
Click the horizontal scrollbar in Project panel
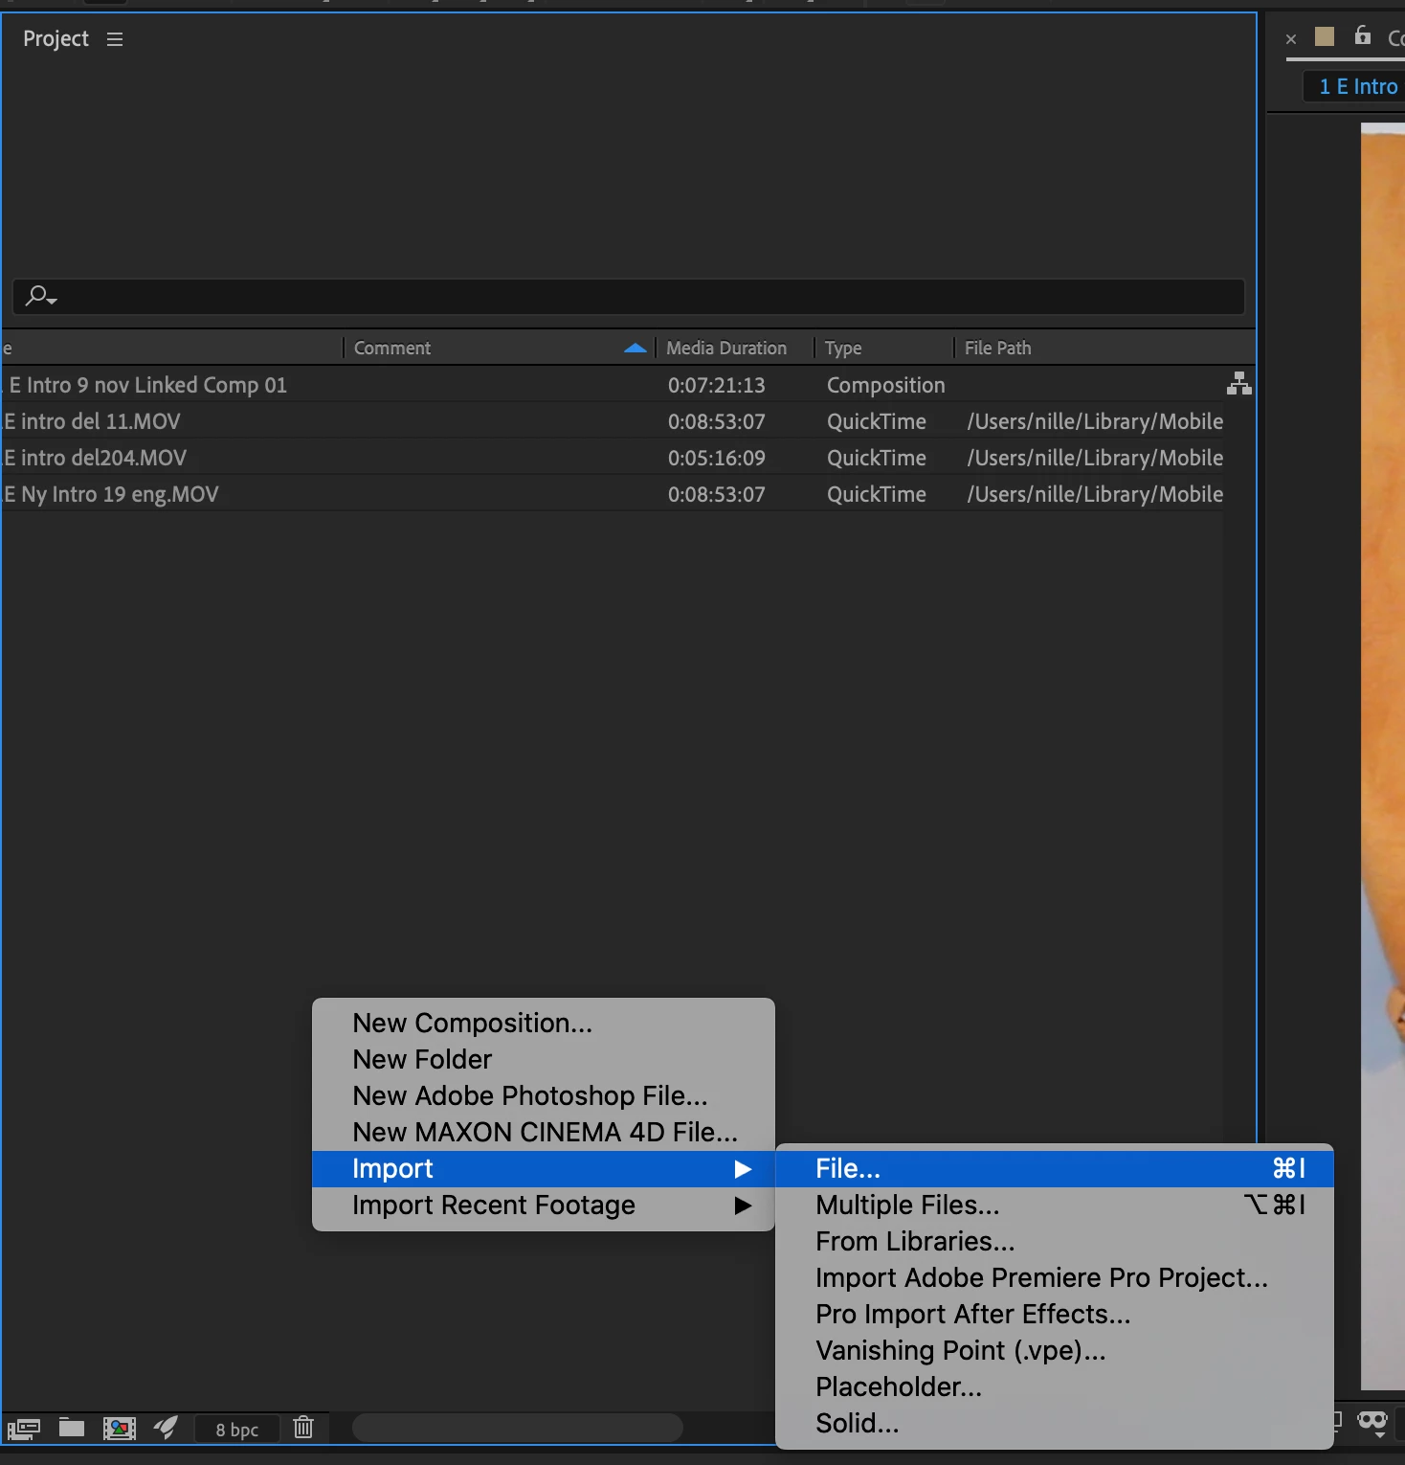coord(518,1428)
